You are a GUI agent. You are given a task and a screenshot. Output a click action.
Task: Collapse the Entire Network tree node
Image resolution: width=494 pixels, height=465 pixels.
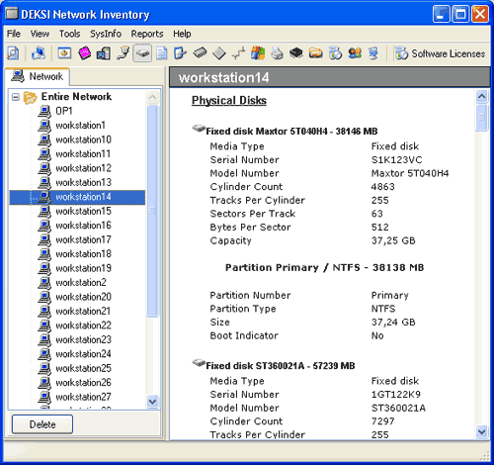[16, 97]
